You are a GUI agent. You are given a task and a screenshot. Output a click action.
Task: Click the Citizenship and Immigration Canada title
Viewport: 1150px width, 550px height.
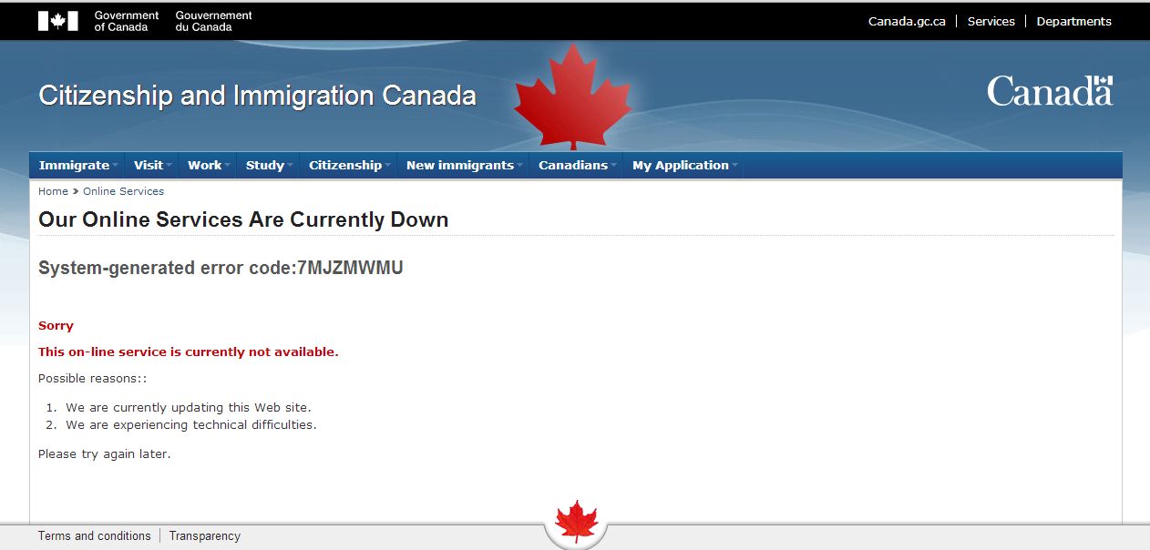pyautogui.click(x=257, y=96)
